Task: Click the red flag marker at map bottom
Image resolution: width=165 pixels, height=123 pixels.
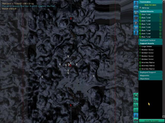Action: click(71, 105)
